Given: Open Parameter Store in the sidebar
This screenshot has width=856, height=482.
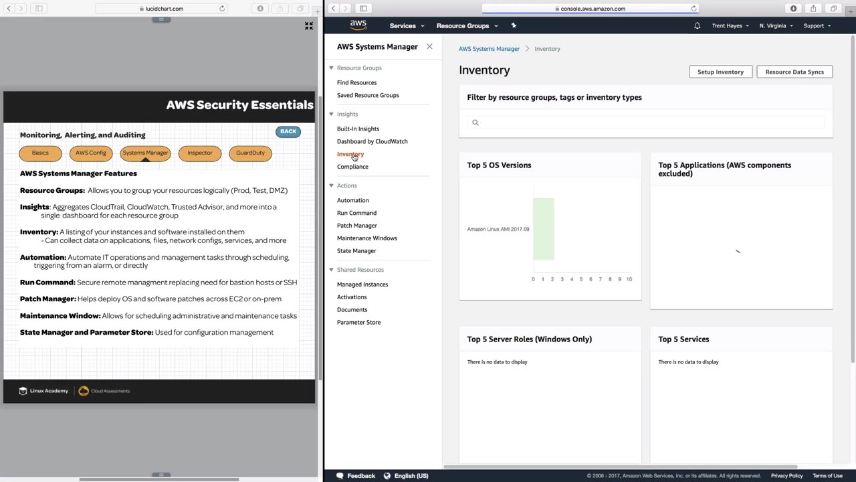Looking at the screenshot, I should point(359,323).
